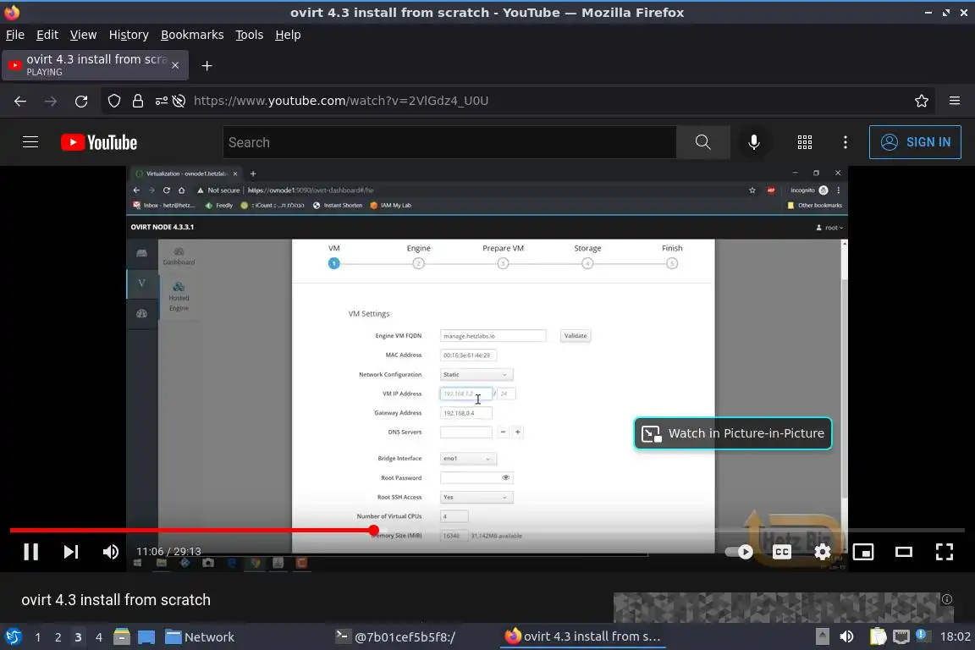
Task: Click the Firefox taskbar window entry
Action: [582, 637]
